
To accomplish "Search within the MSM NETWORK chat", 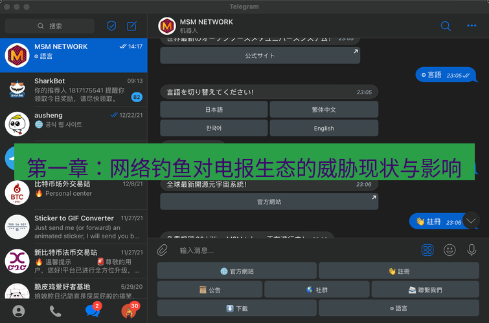I will (446, 26).
